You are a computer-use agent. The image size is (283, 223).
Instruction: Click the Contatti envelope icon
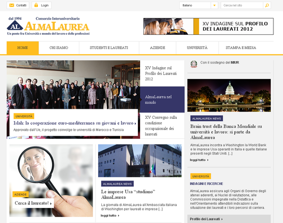[12, 5]
